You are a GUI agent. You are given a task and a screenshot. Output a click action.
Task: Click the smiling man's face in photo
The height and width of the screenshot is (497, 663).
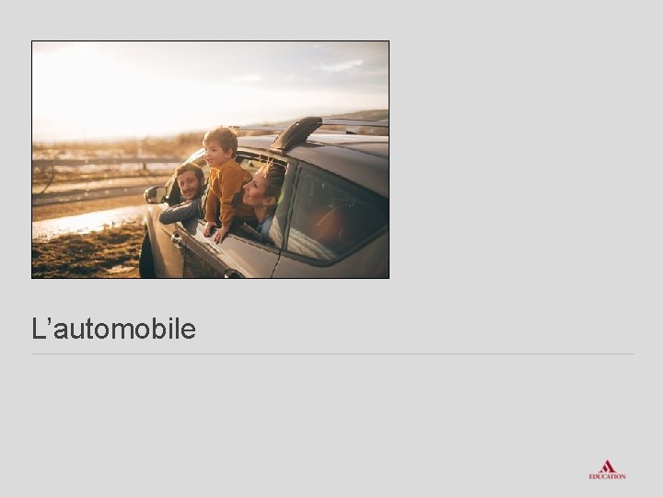click(x=190, y=182)
